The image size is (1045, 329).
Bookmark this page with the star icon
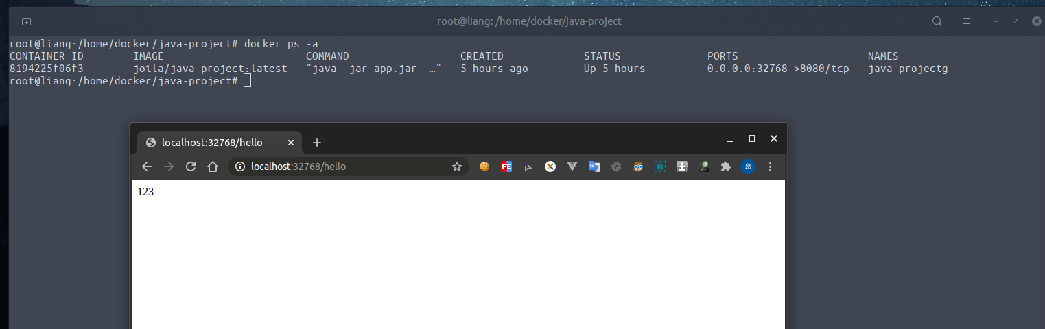coord(456,167)
